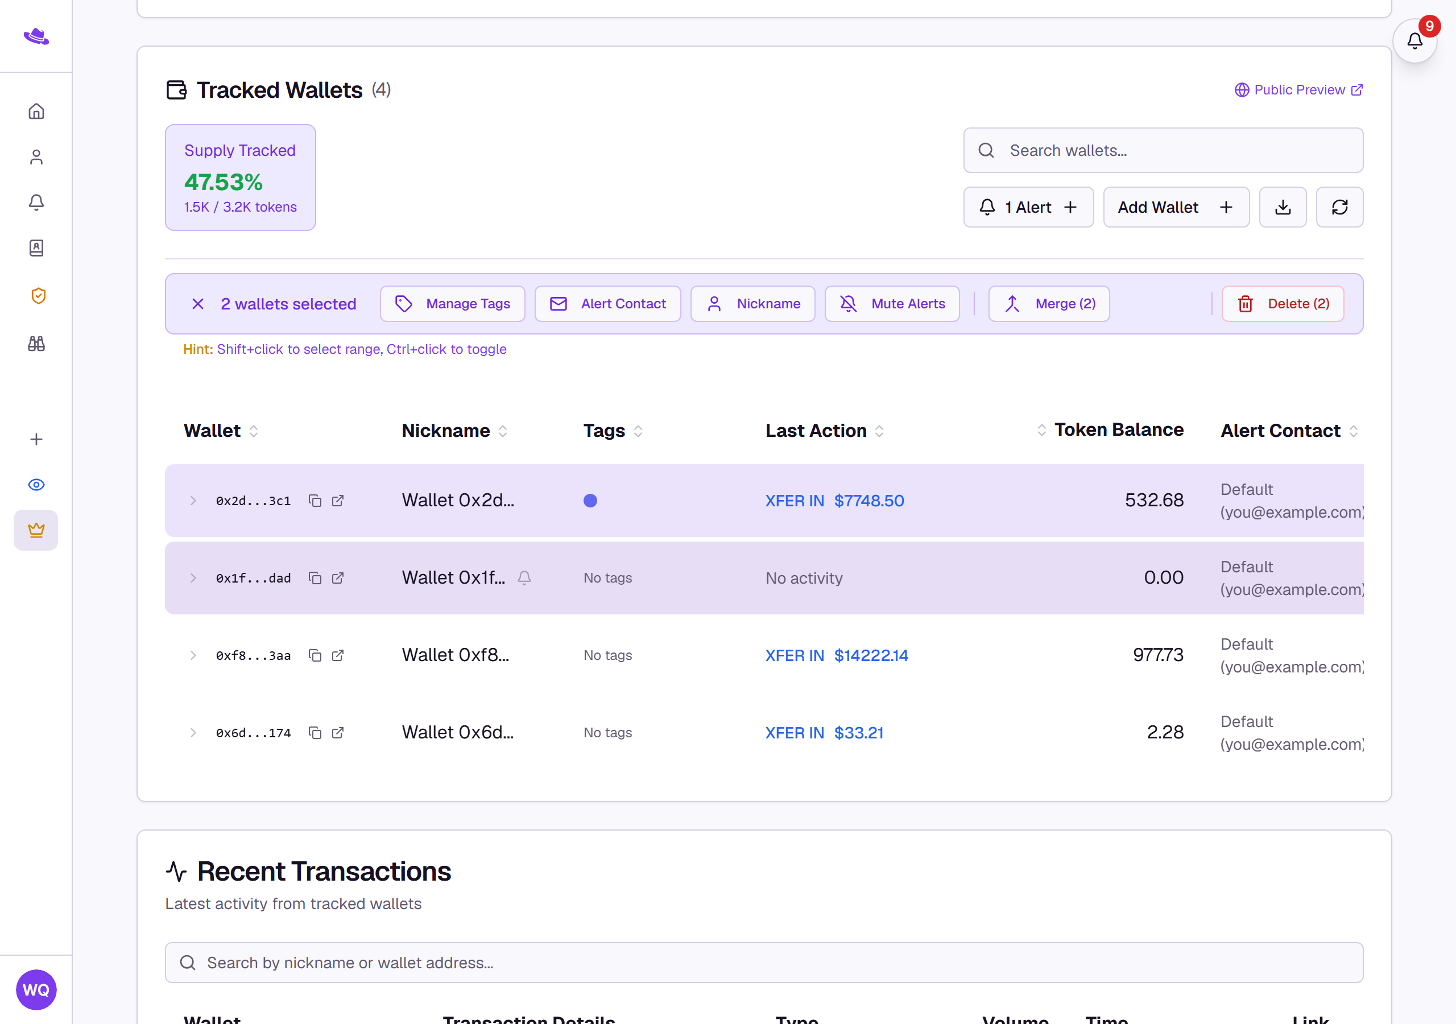The image size is (1456, 1024).
Task: Click the download export icon button
Action: point(1282,207)
